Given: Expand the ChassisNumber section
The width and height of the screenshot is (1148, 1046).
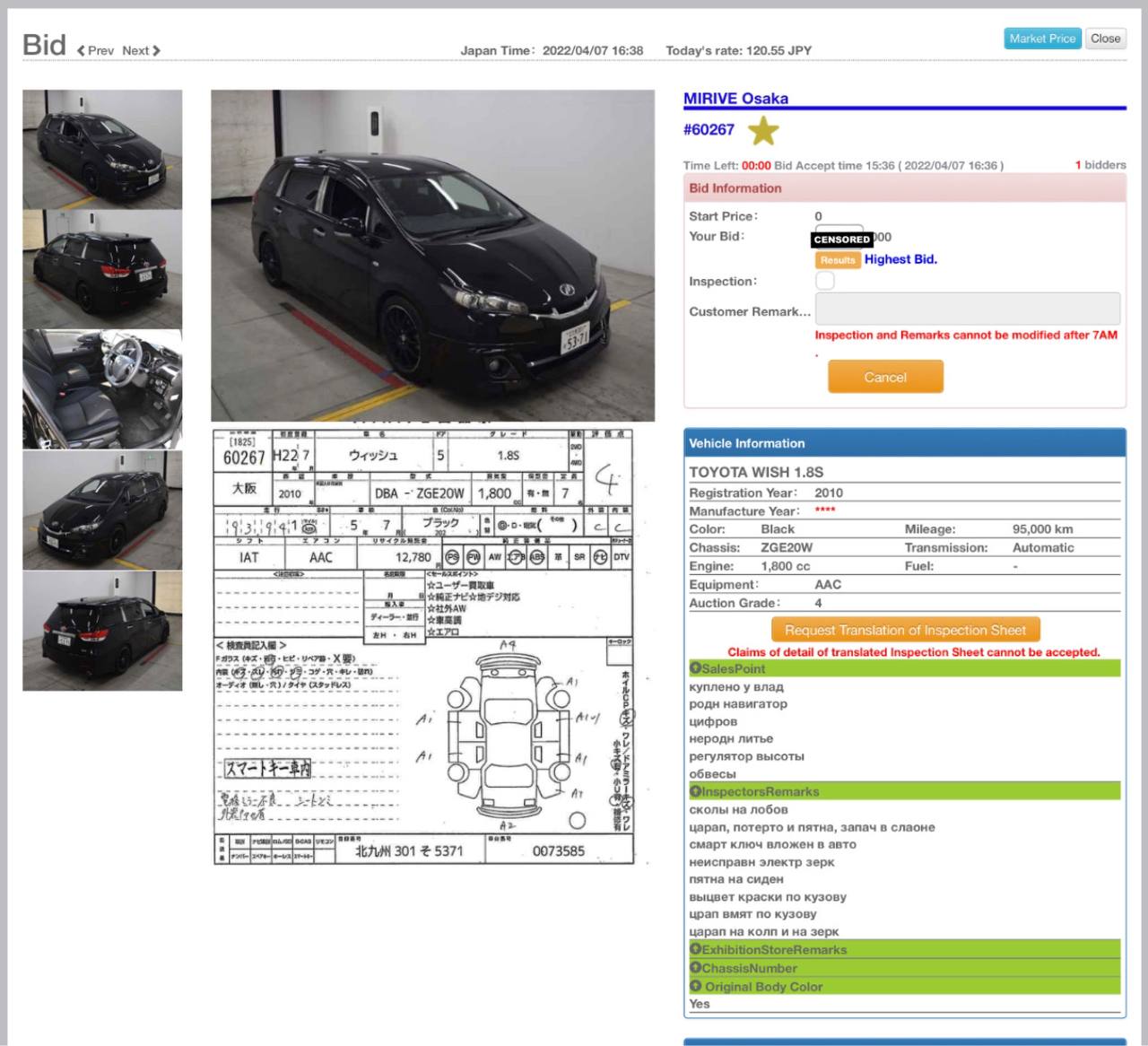Looking at the screenshot, I should pyautogui.click(x=905, y=968).
